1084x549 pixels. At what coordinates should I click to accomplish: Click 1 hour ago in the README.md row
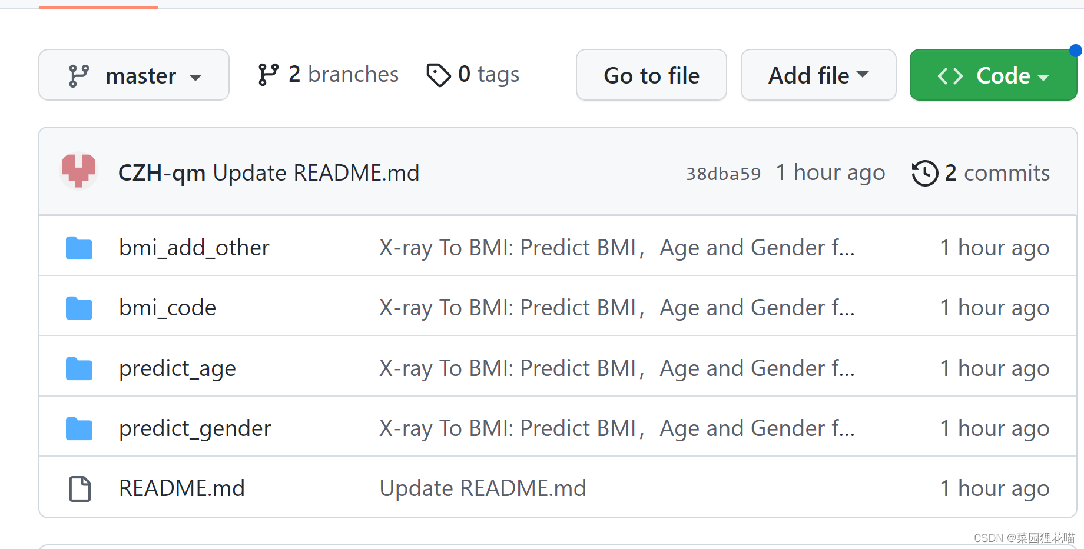(995, 488)
